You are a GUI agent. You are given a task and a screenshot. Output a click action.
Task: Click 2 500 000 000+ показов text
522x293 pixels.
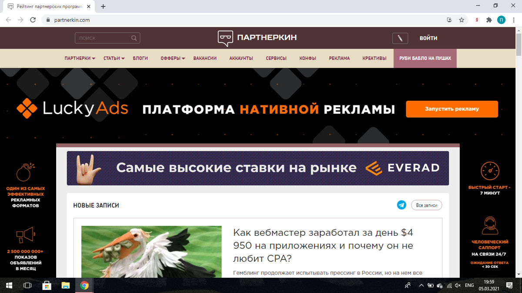click(25, 260)
